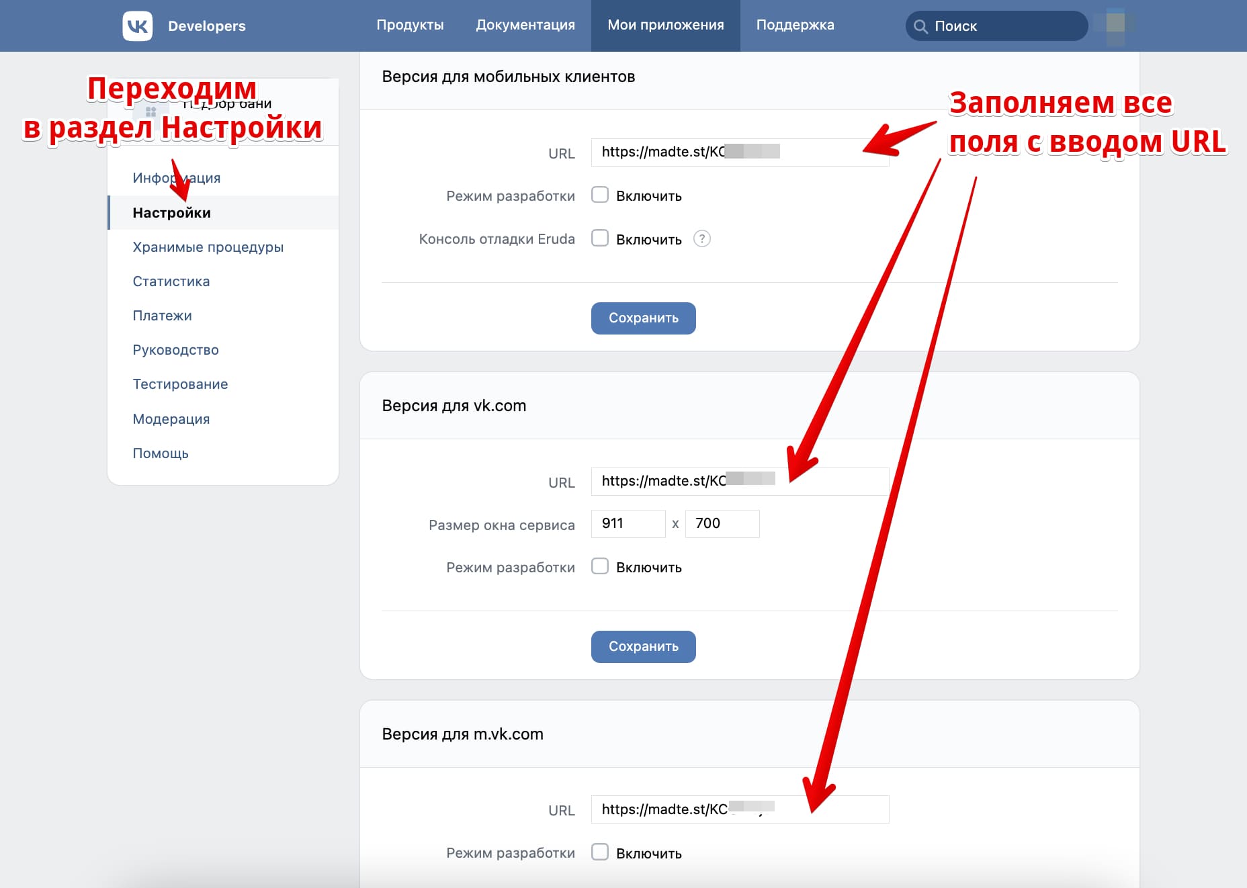Click the service window height field 700
Image resolution: width=1247 pixels, height=888 pixels.
(x=722, y=523)
